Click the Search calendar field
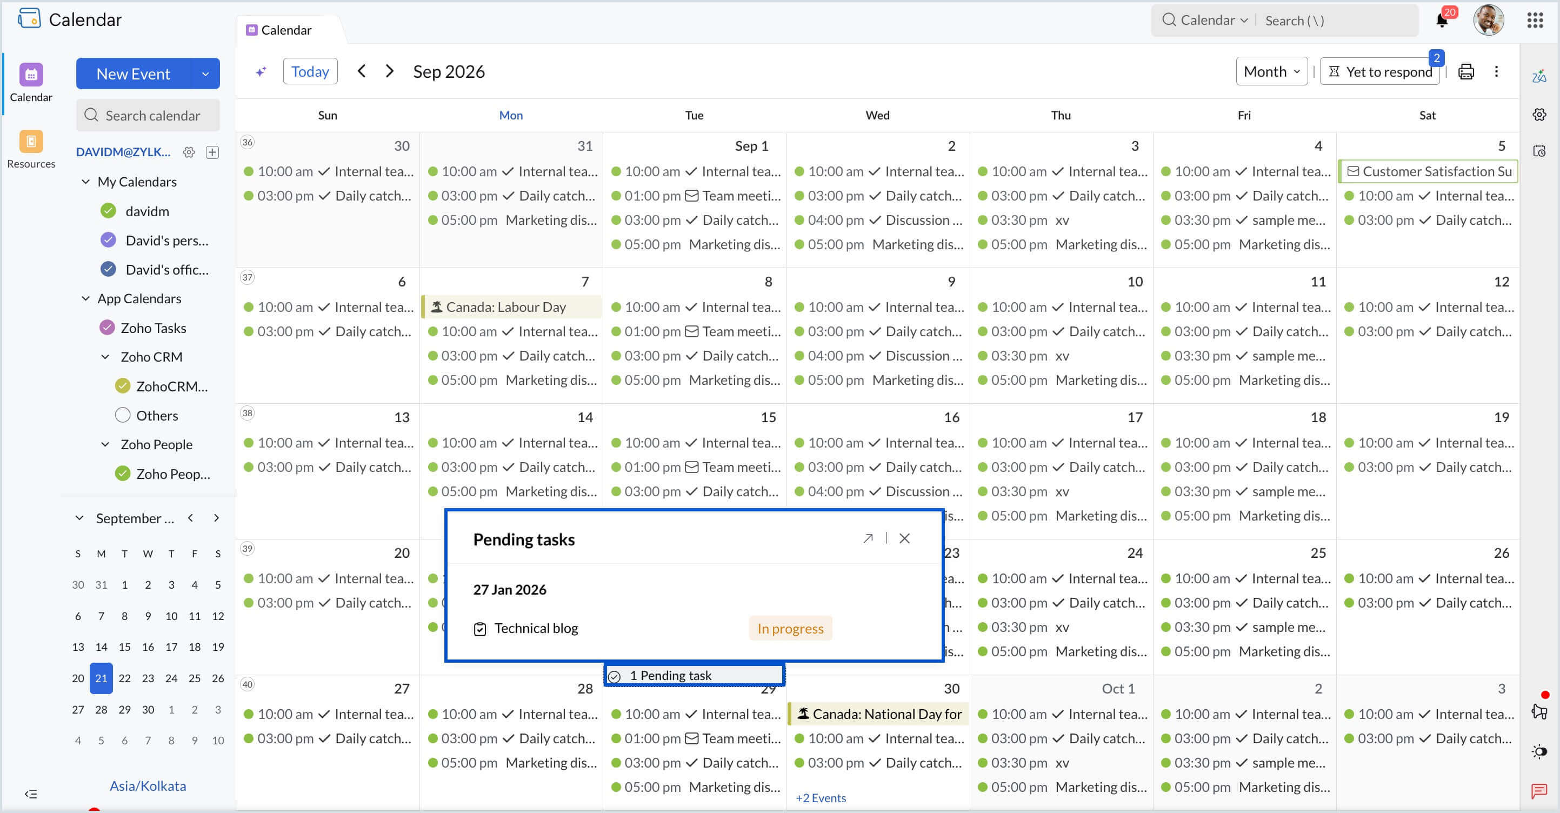 click(148, 115)
